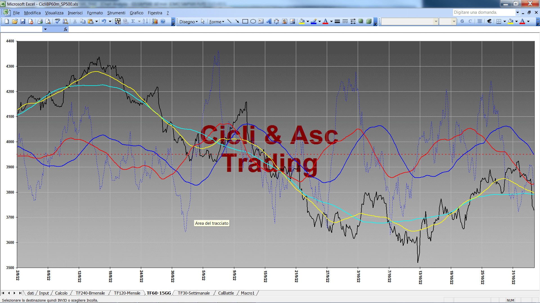Open the Name Box dropdown arrow
This screenshot has height=303, width=540.
pyautogui.click(x=45, y=29)
